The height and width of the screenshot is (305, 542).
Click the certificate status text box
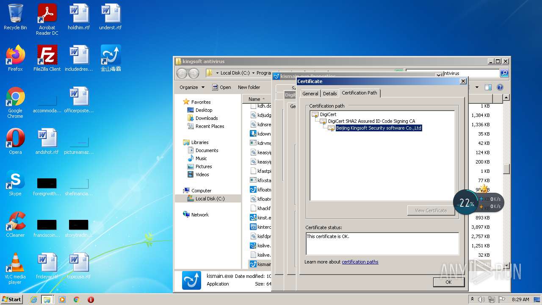[382, 244]
